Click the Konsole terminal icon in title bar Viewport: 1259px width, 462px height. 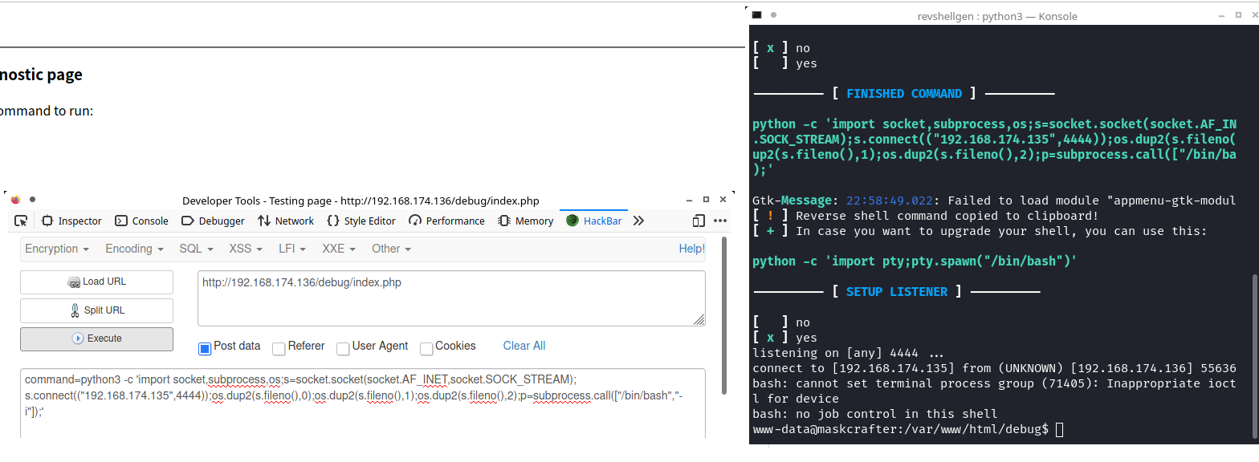coord(756,15)
